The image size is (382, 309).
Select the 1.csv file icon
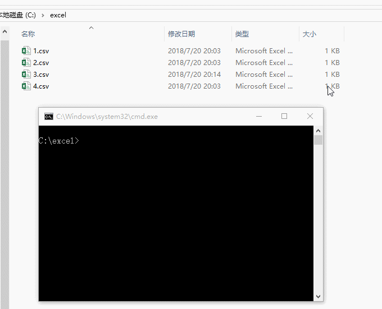click(x=26, y=51)
